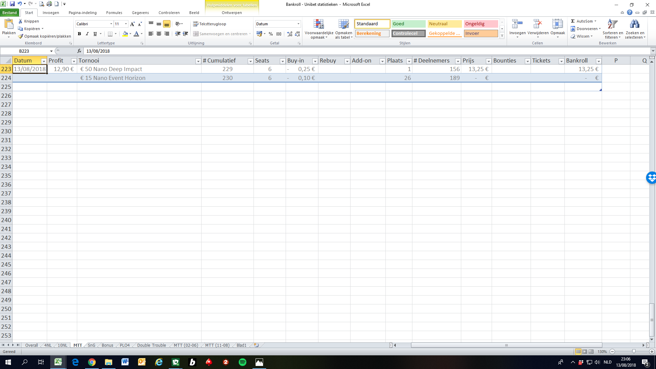Open Voorwaardelijke opmaak icon
This screenshot has width=656, height=369.
pyautogui.click(x=318, y=24)
